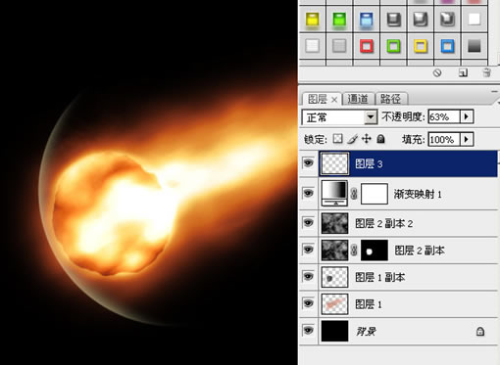Click the clear style icon in Styles panel

tap(437, 73)
